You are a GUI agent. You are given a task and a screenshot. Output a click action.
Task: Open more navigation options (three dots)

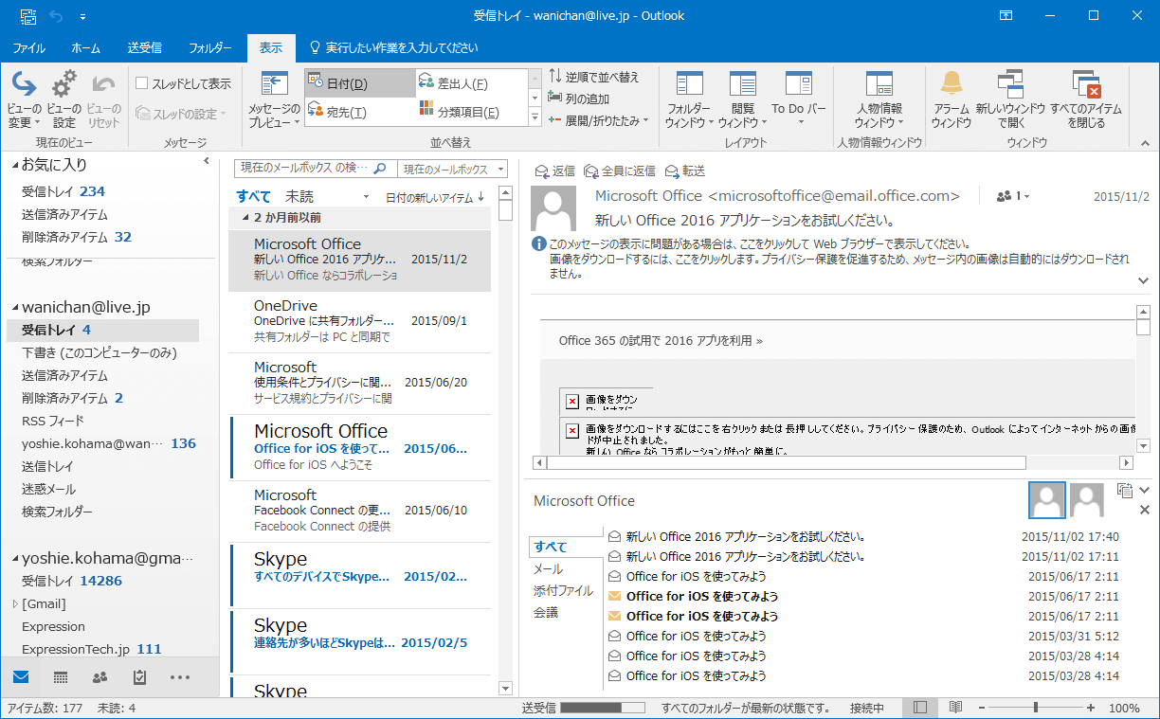(180, 677)
